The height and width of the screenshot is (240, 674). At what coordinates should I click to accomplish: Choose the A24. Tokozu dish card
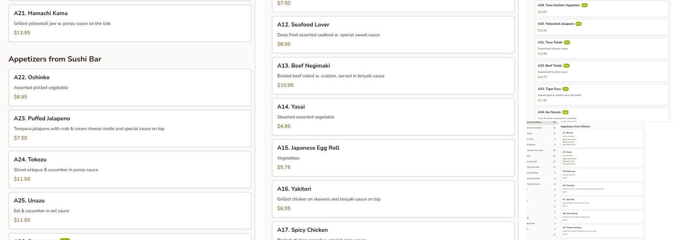(x=130, y=169)
